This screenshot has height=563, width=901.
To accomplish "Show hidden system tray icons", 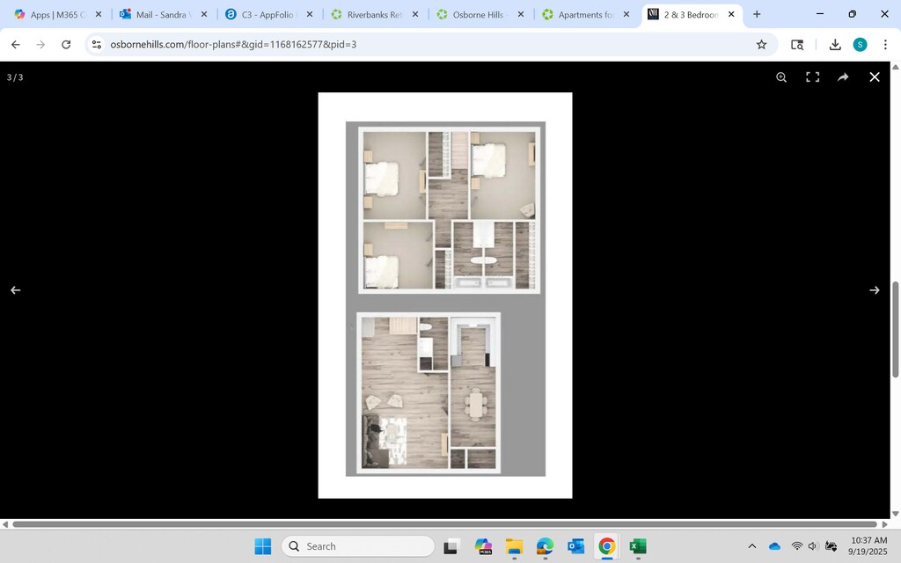I will click(x=751, y=546).
